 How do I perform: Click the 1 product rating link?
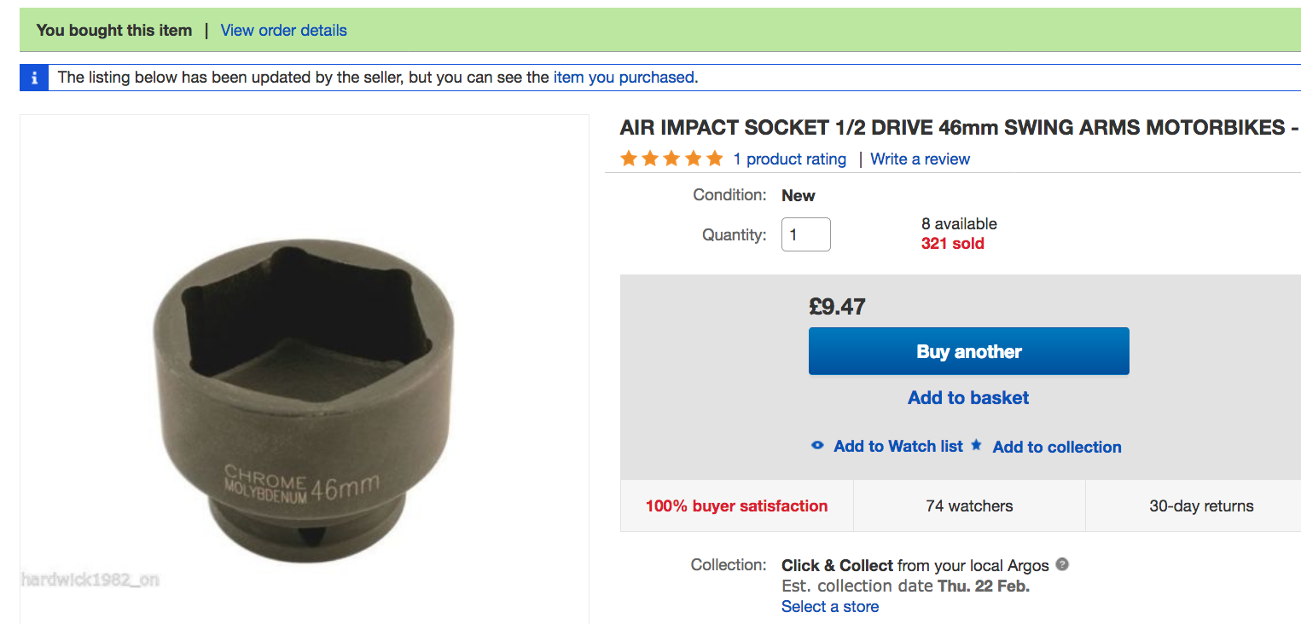point(789,159)
